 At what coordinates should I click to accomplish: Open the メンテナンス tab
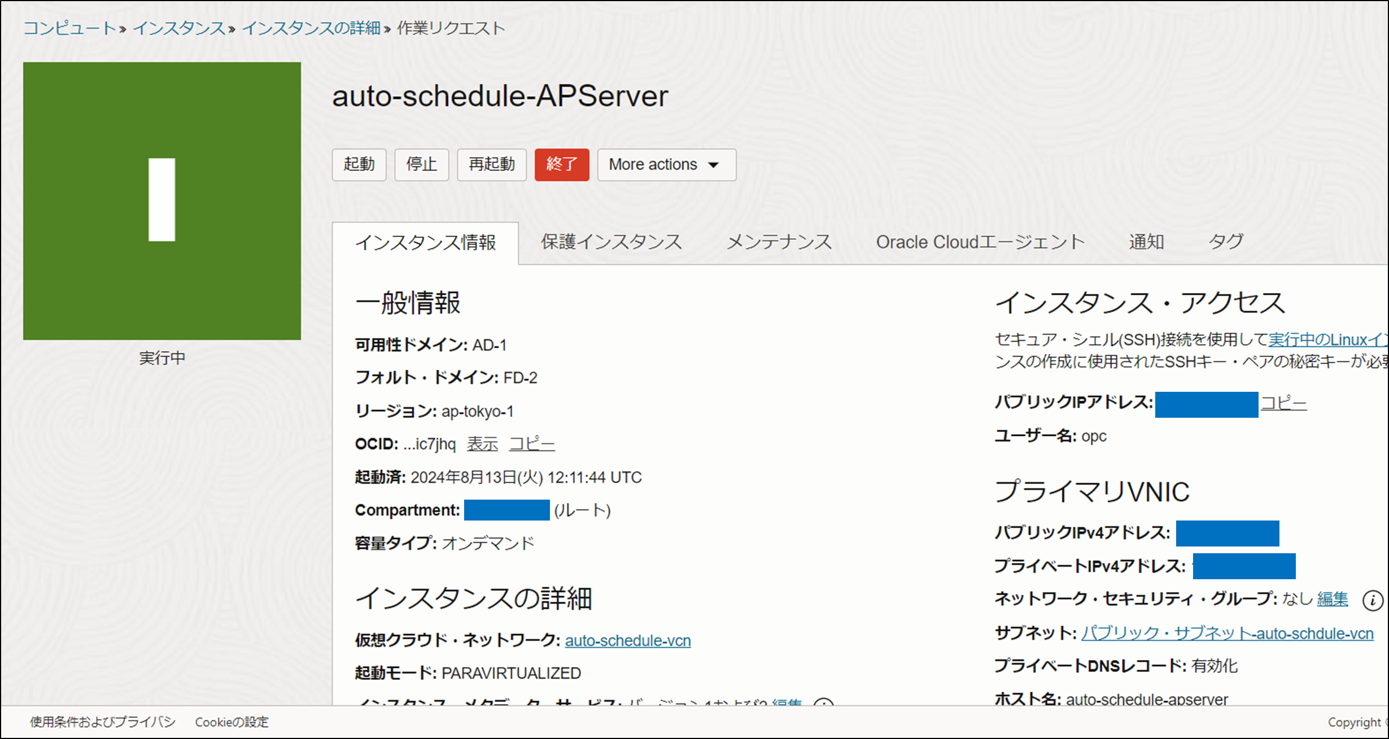tap(779, 242)
